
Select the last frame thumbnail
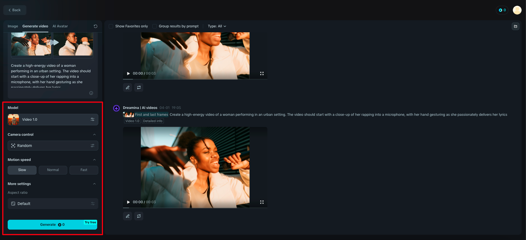[x=73, y=44]
